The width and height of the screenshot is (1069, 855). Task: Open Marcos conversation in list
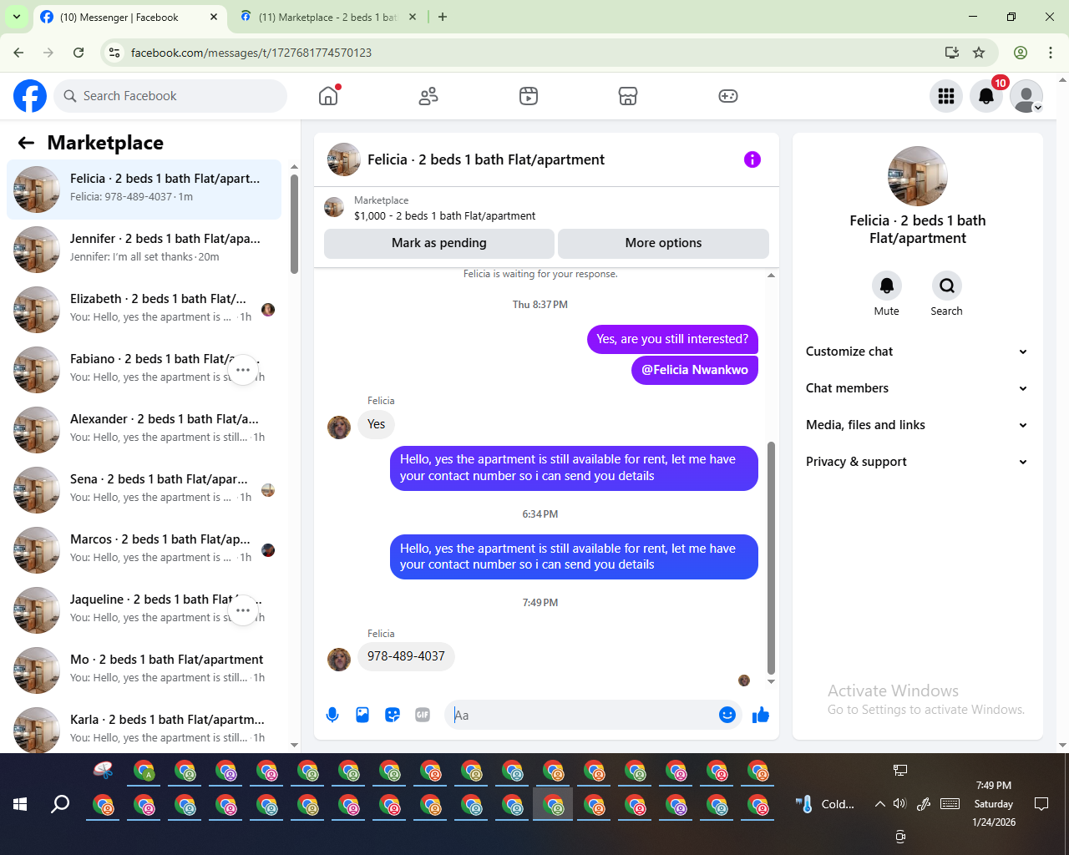(x=144, y=550)
